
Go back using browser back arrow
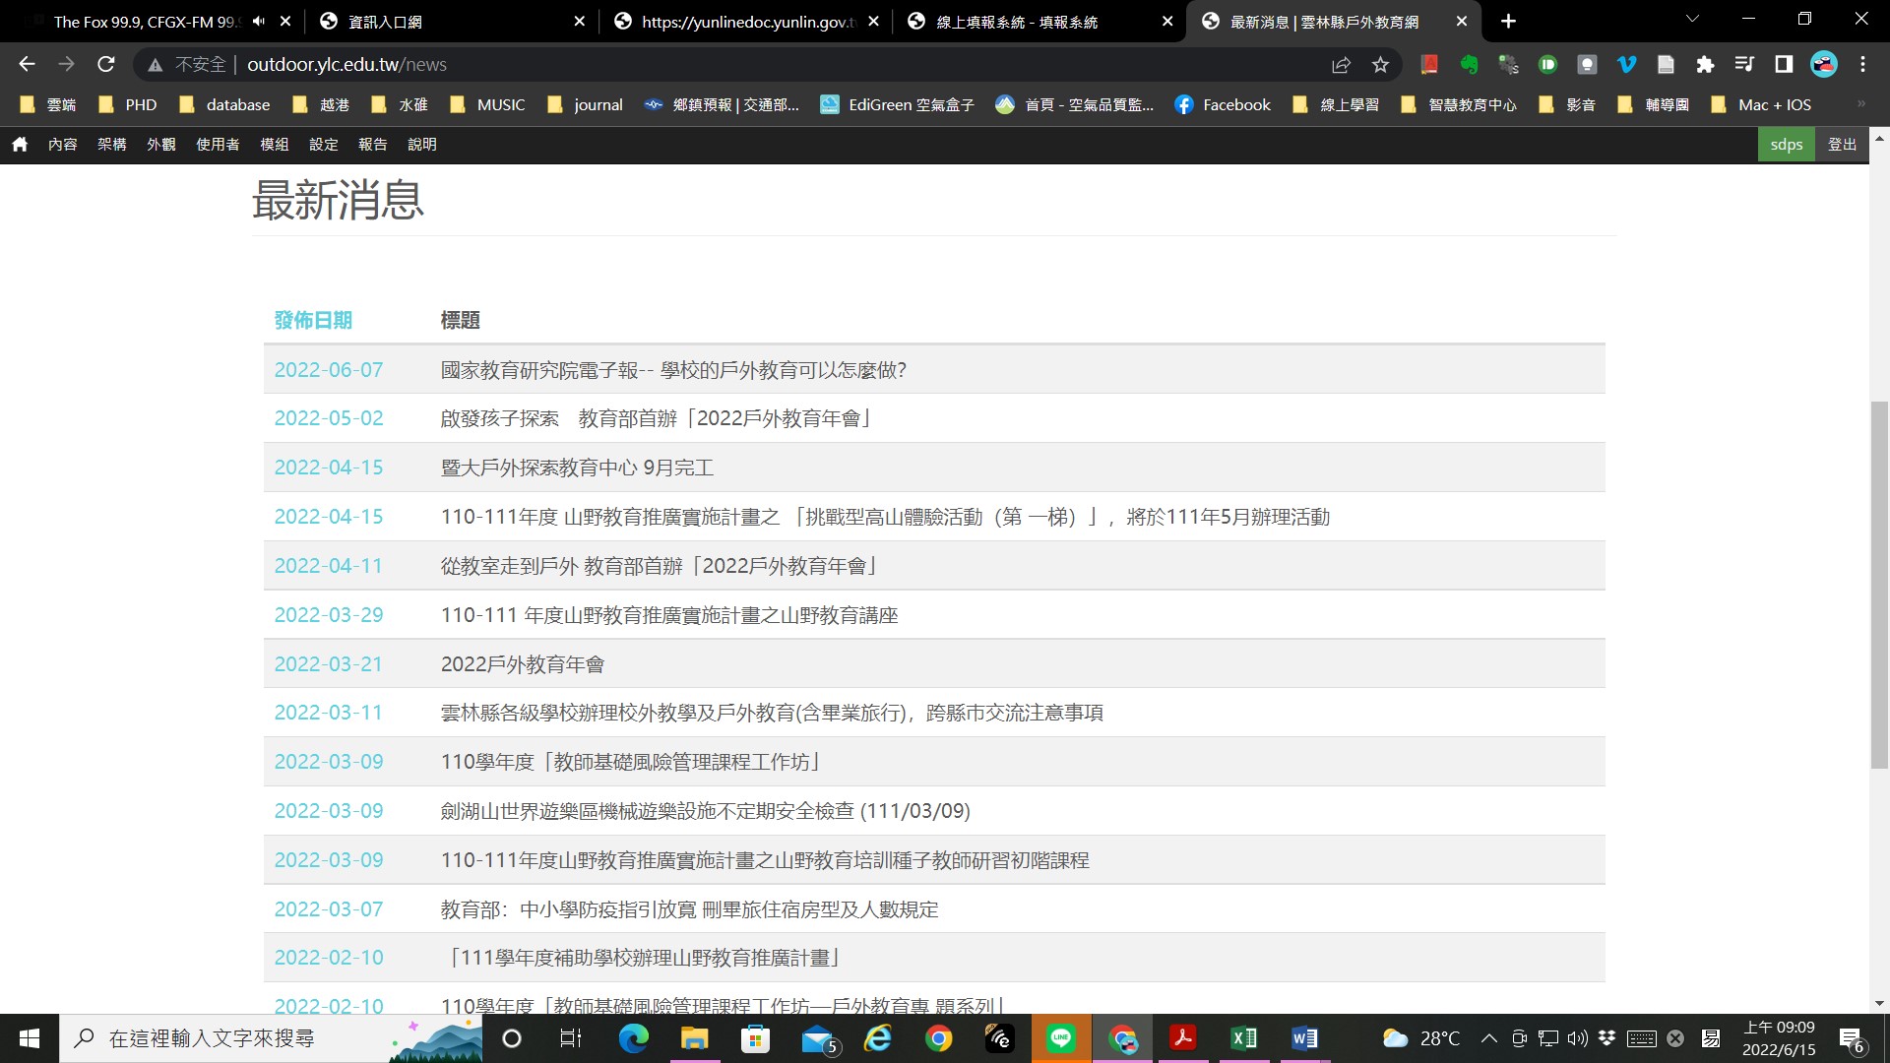click(x=27, y=64)
